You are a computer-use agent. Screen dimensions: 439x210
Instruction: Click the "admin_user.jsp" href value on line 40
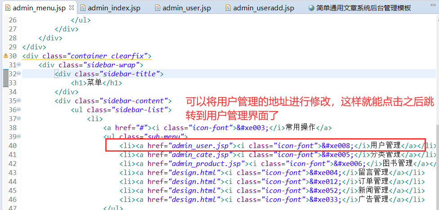(x=201, y=145)
